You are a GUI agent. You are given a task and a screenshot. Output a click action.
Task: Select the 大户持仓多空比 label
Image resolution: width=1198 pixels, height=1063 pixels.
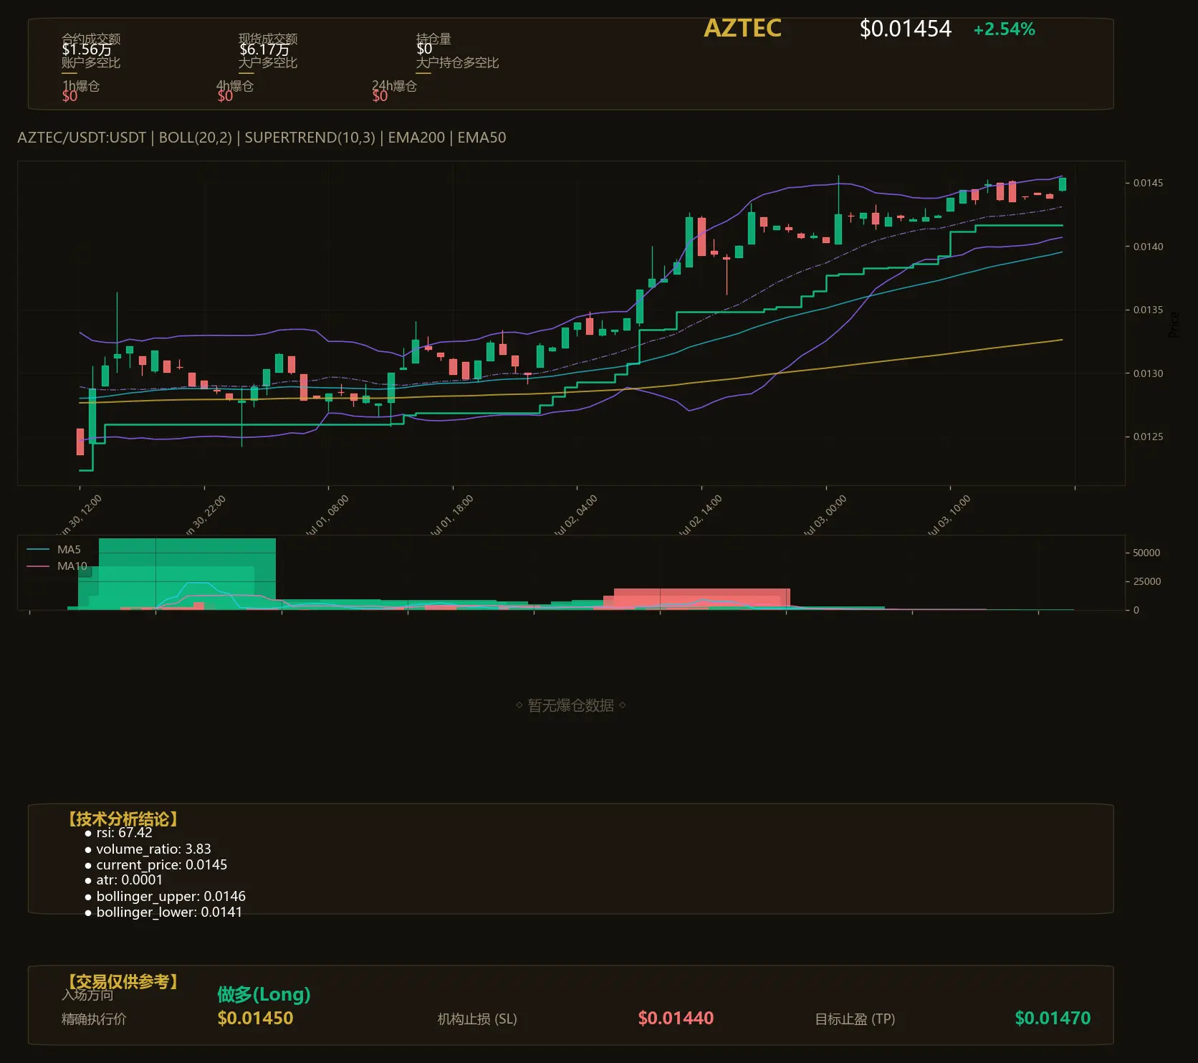(x=457, y=62)
